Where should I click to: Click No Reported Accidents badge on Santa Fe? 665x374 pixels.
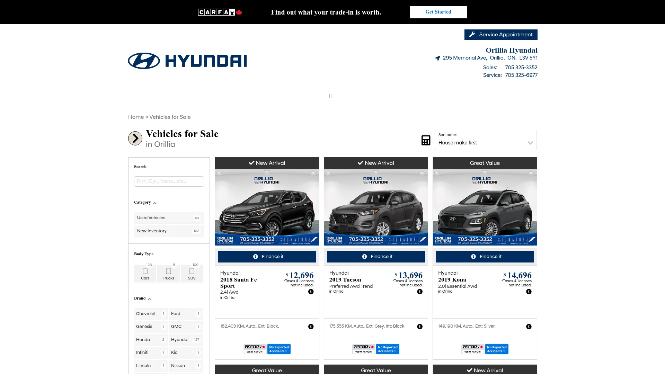point(279,349)
